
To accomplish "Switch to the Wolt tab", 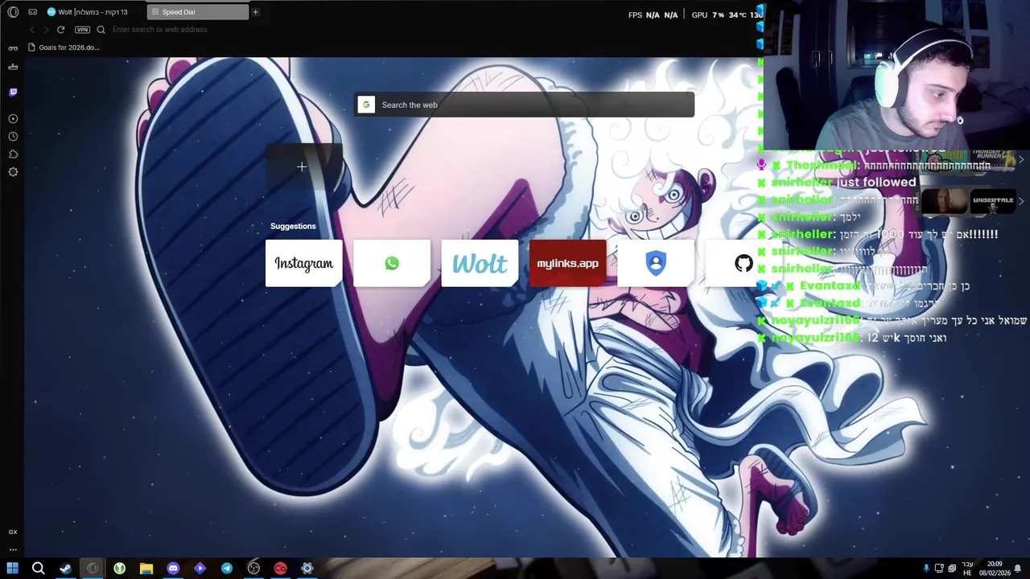I will (94, 12).
